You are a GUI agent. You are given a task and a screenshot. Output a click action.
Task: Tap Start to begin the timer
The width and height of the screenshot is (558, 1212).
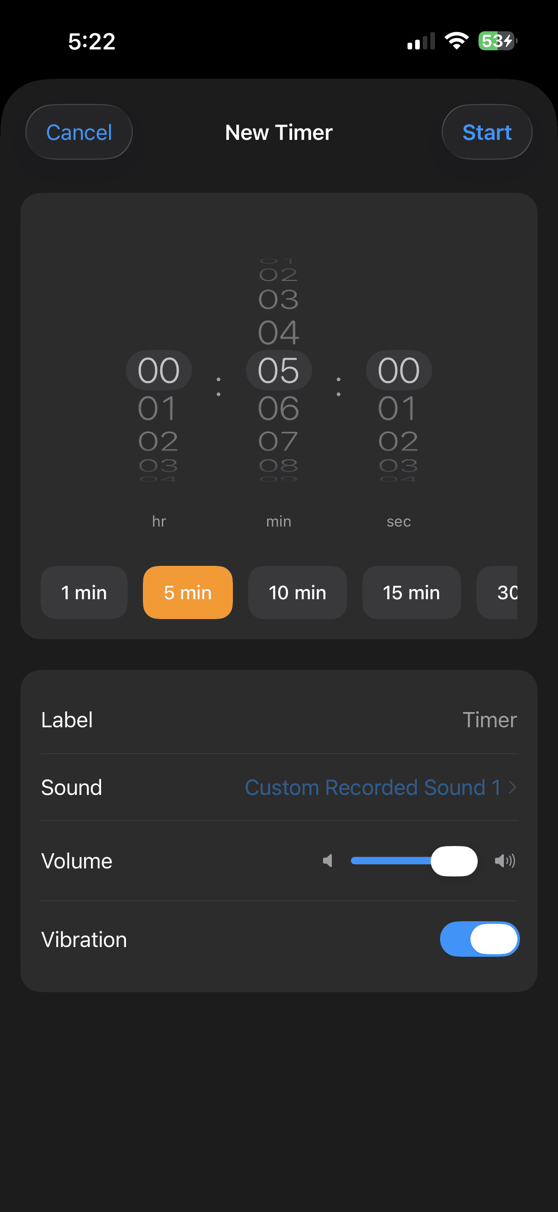(x=487, y=132)
